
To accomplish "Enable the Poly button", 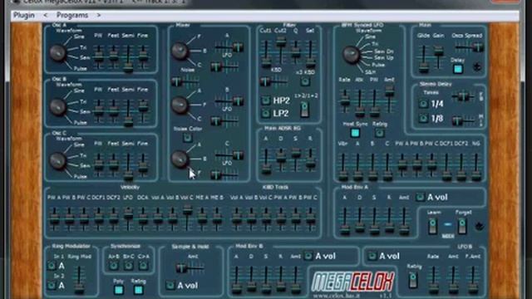I will point(118,290).
